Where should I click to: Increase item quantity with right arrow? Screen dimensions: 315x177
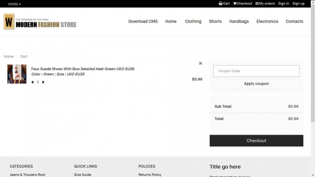pyautogui.click(x=43, y=82)
